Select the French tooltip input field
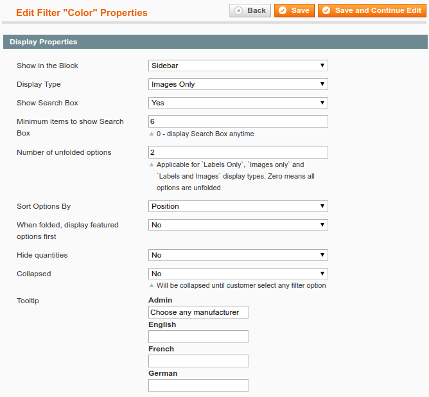The height and width of the screenshot is (397, 429). tap(198, 361)
